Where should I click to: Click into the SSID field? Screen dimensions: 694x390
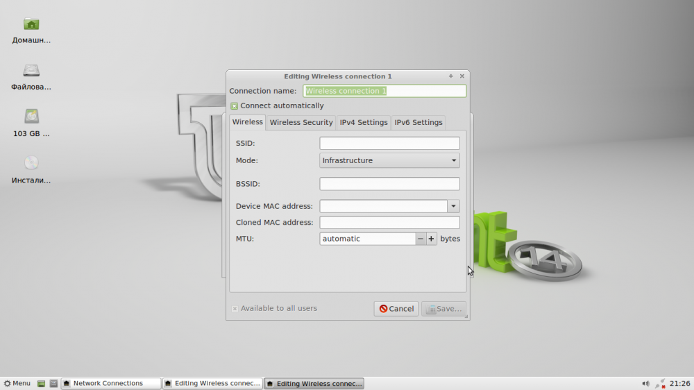coord(389,143)
